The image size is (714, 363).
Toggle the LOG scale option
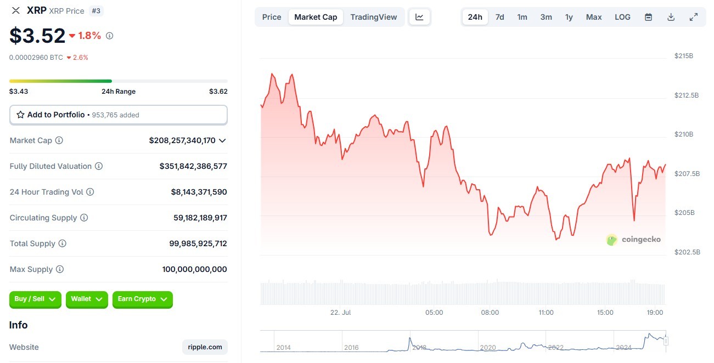(622, 17)
